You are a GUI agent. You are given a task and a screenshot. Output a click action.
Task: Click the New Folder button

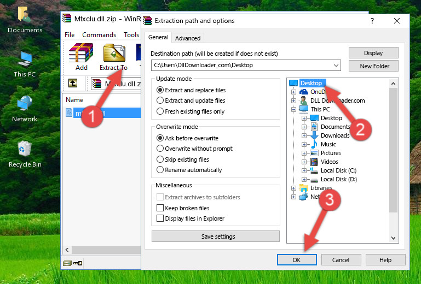click(x=373, y=66)
